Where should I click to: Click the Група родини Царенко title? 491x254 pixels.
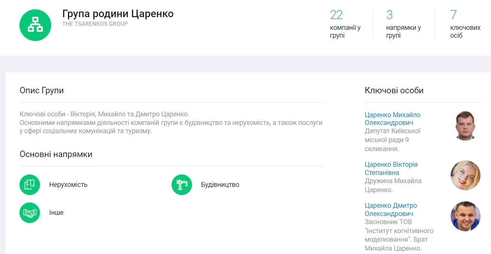(118, 14)
